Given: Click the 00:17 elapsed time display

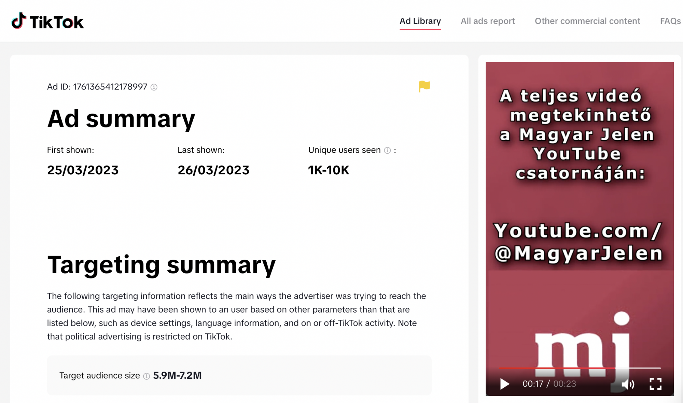Looking at the screenshot, I should point(533,384).
